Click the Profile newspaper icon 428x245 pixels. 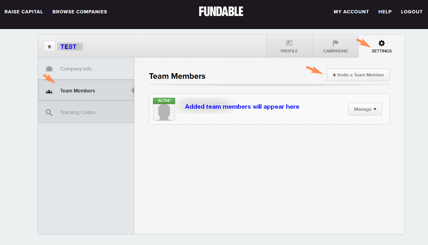pos(289,43)
